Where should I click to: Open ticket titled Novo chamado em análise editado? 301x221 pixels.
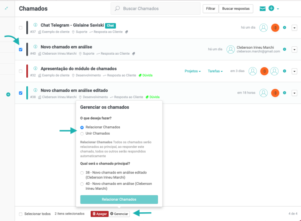click(x=74, y=91)
